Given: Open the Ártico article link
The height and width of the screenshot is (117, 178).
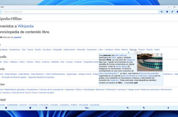Looking at the screenshot, I should coord(6,62).
